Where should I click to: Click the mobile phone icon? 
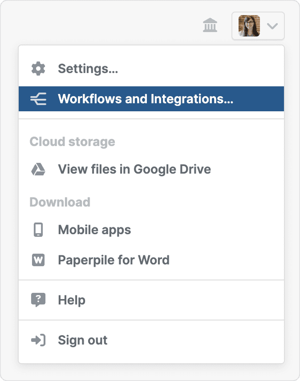coord(38,230)
